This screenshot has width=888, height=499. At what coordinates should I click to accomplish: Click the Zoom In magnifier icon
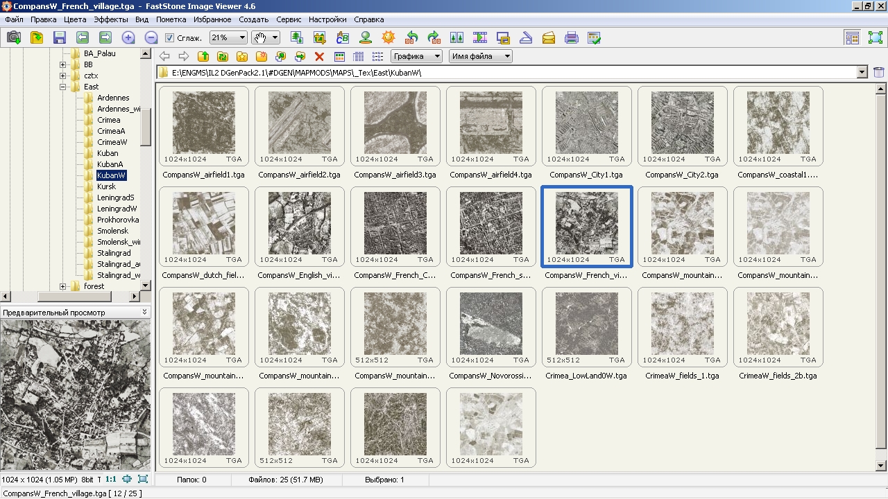(128, 38)
